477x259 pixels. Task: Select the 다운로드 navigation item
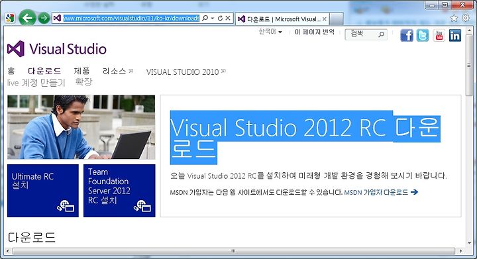pos(44,71)
